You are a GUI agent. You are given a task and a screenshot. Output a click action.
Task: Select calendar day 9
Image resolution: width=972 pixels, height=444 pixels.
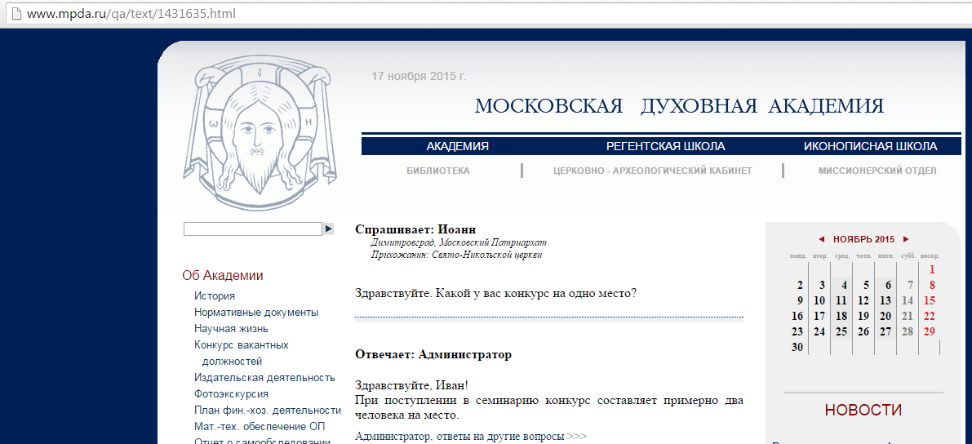coord(801,300)
